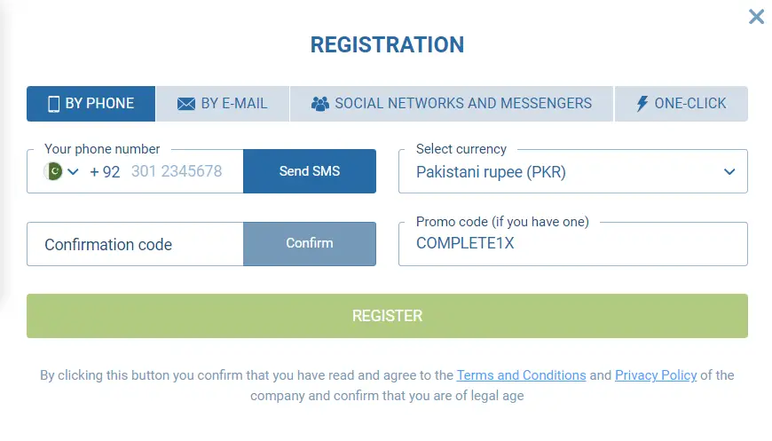This screenshot has height=441, width=772.
Task: Select the SOCIAL NETWORKS AND MESSENGERS tab
Action: click(x=452, y=104)
